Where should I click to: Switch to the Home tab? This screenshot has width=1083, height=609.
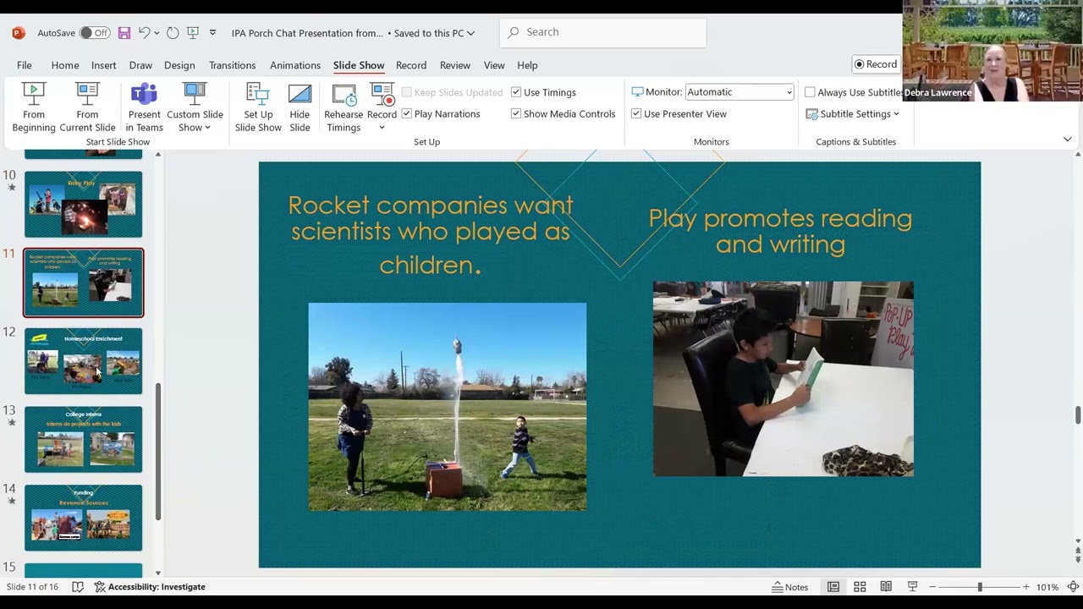(65, 65)
